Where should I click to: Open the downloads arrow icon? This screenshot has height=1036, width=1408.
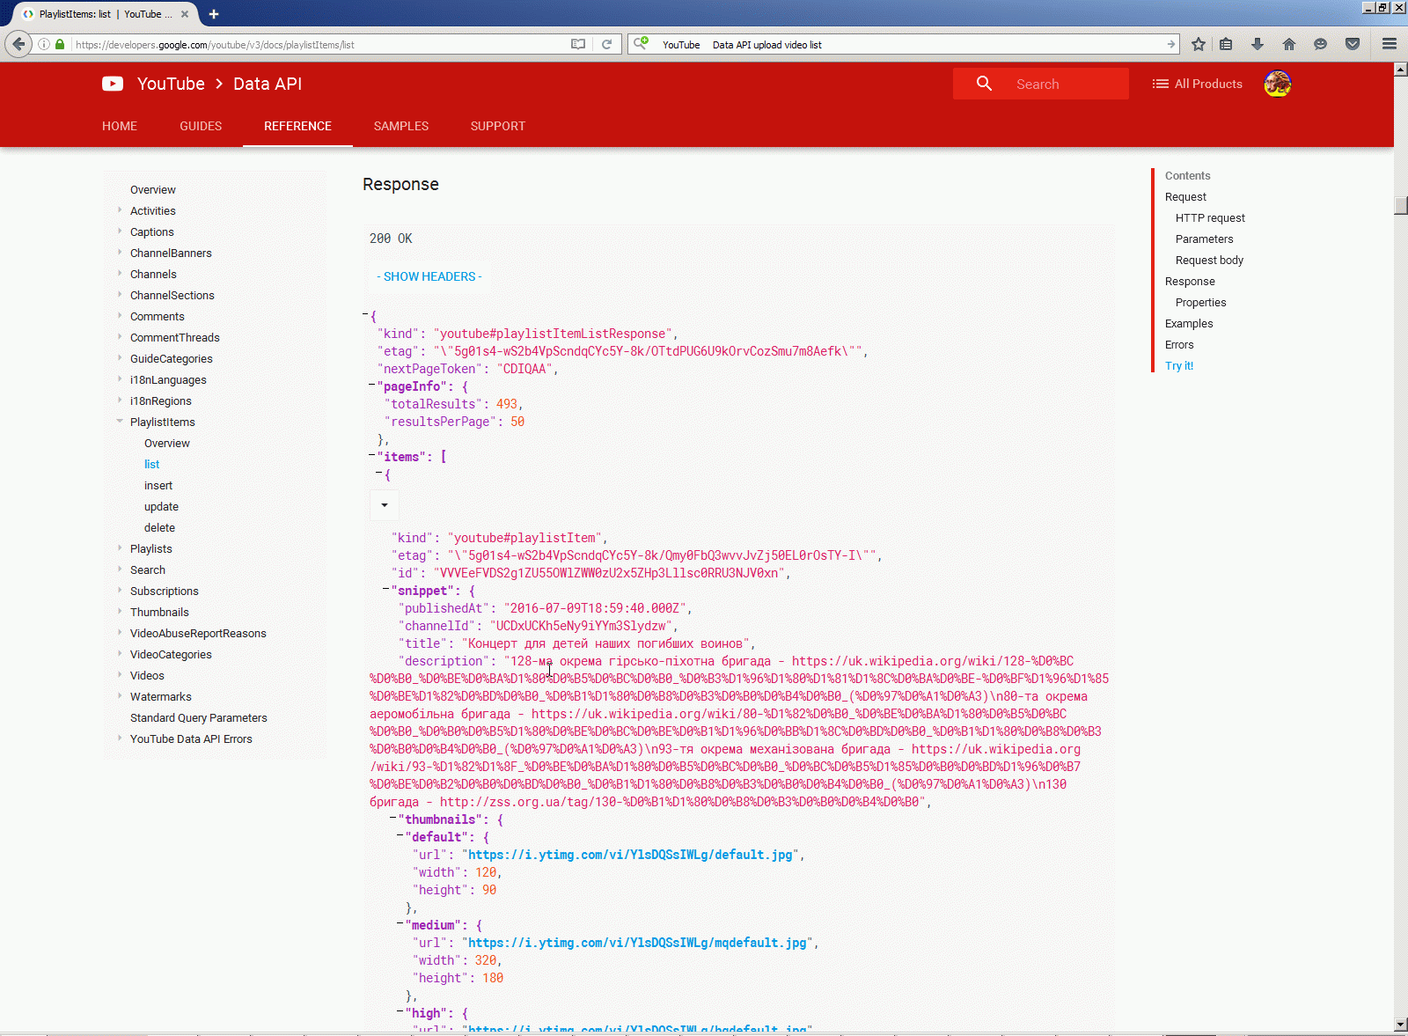coord(1258,44)
